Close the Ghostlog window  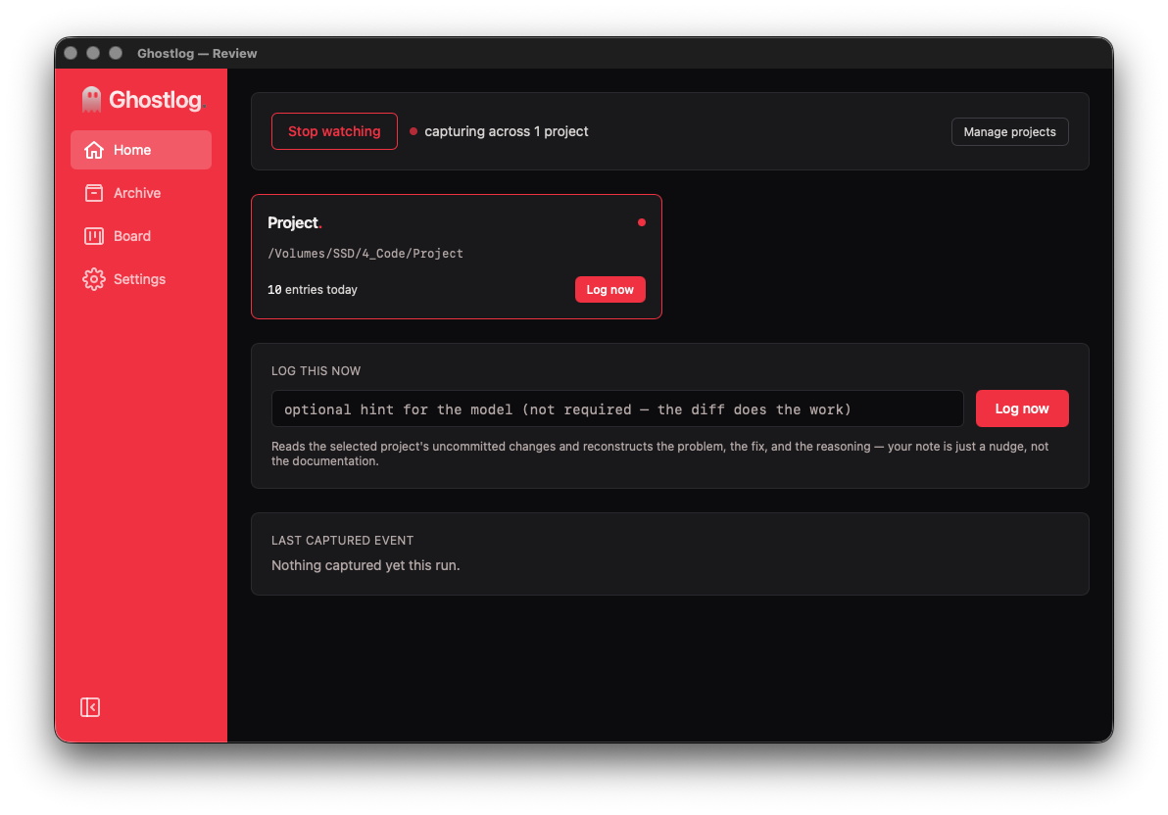click(x=71, y=53)
